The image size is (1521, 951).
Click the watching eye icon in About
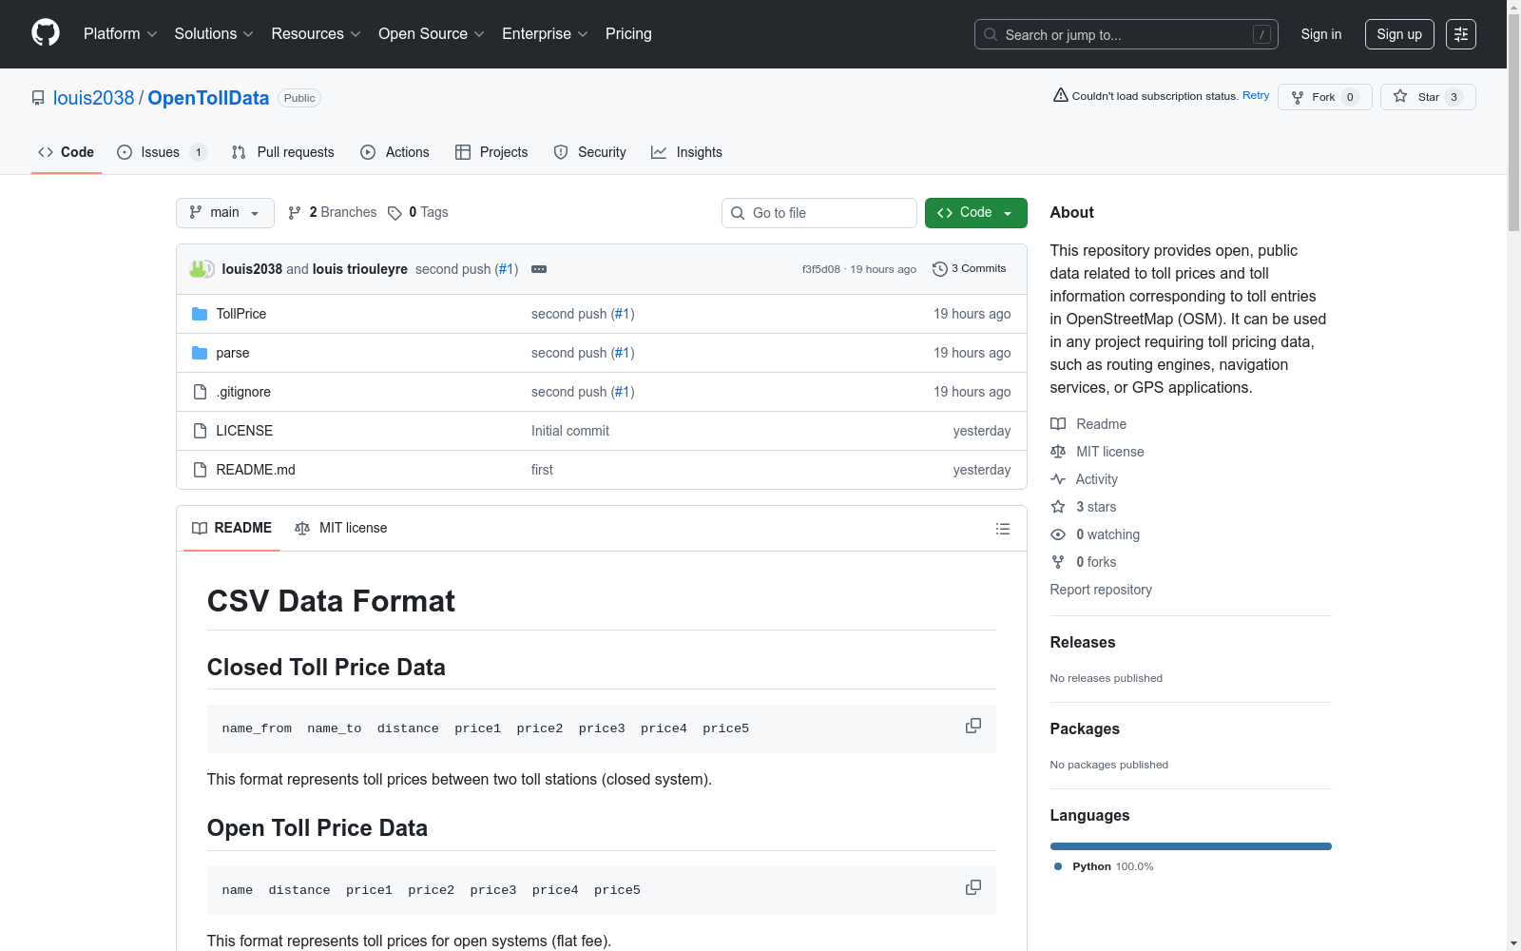[x=1058, y=534]
